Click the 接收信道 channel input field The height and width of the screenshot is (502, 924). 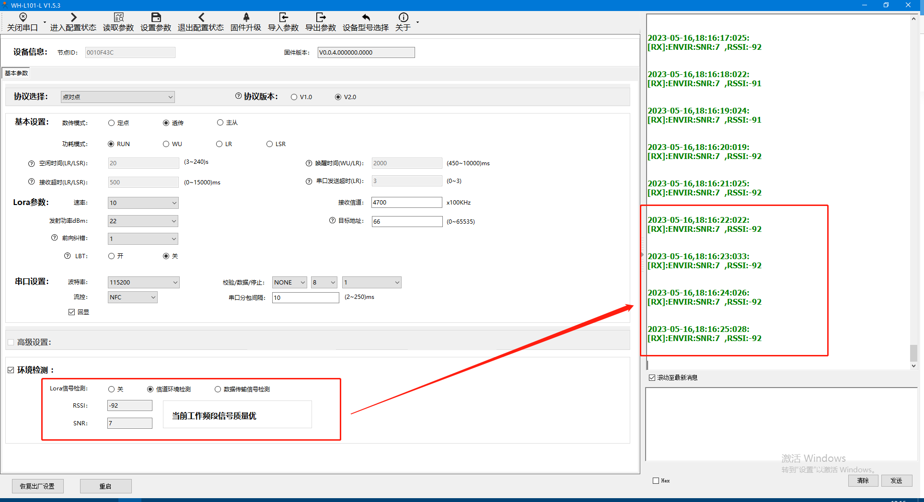[x=406, y=203]
